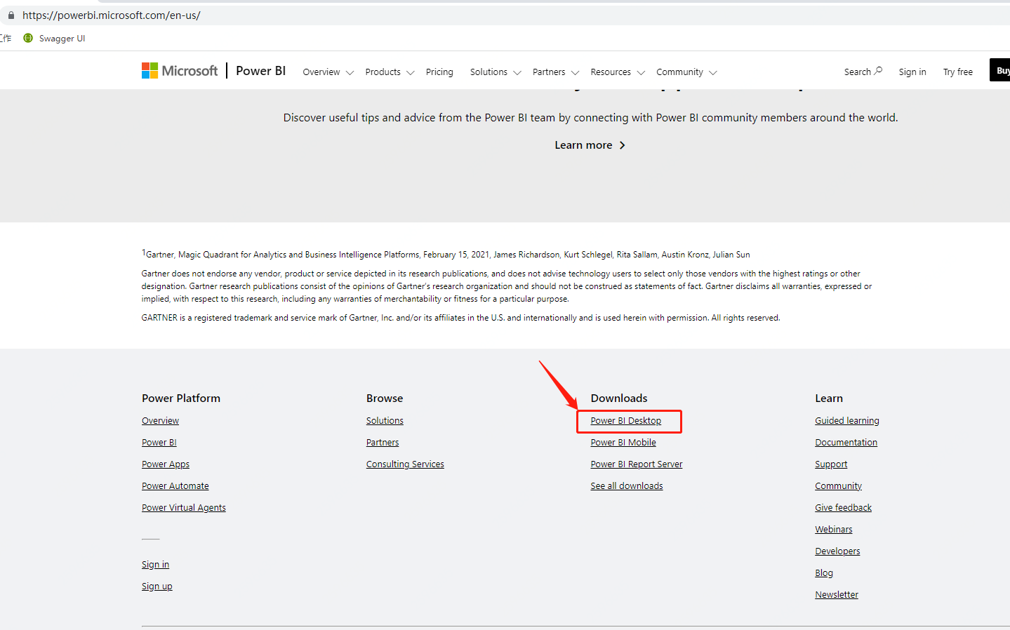This screenshot has width=1010, height=630.
Task: Click Sign in in the header
Action: (912, 72)
